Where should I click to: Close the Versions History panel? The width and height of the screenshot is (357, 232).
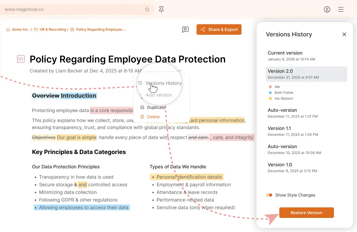(x=344, y=34)
